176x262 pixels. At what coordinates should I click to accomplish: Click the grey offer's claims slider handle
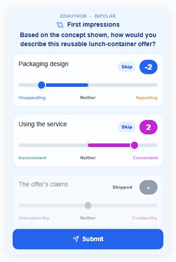click(x=88, y=205)
